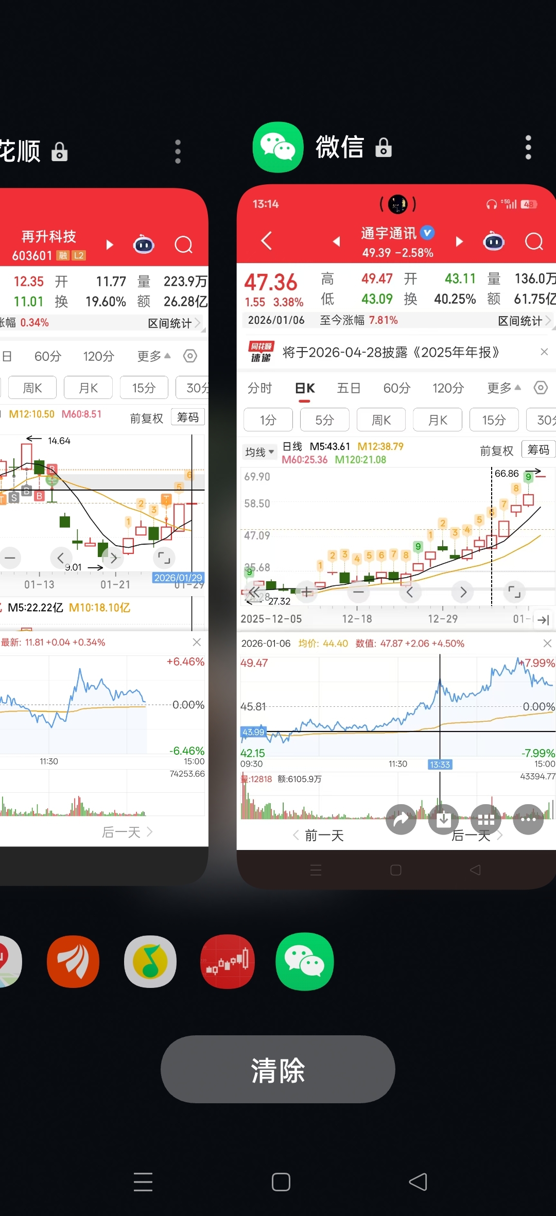Move the 通宇通讯 chart cursor right
The height and width of the screenshot is (1216, 556).
(463, 592)
